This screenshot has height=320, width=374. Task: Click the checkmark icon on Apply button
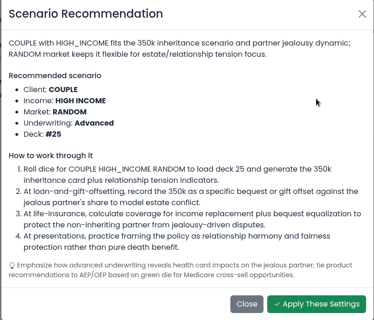(x=277, y=304)
